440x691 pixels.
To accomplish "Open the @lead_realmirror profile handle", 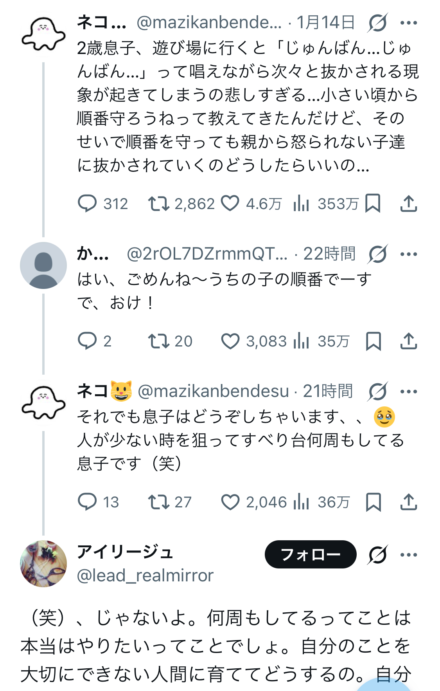I will coord(145,576).
